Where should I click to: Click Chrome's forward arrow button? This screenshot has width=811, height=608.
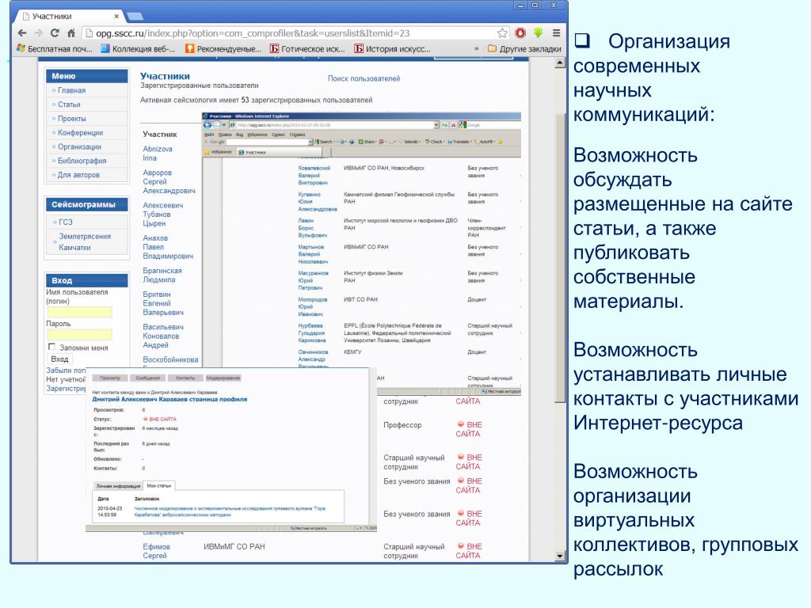tap(38, 33)
